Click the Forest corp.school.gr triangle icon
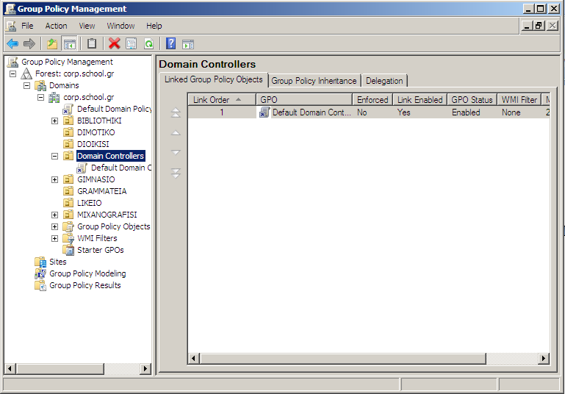The width and height of the screenshot is (565, 394). click(x=26, y=74)
